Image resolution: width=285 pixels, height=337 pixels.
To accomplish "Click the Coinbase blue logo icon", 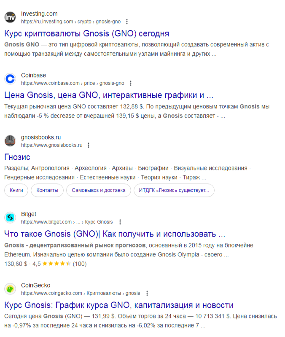I will [x=10, y=79].
